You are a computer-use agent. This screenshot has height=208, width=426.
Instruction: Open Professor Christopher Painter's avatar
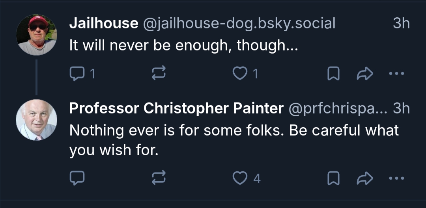[x=37, y=120]
